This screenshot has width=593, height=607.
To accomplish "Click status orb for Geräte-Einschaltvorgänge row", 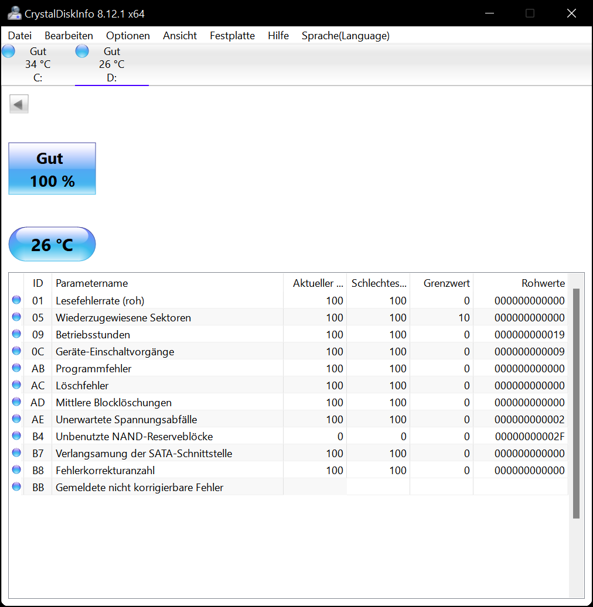I will (x=16, y=351).
